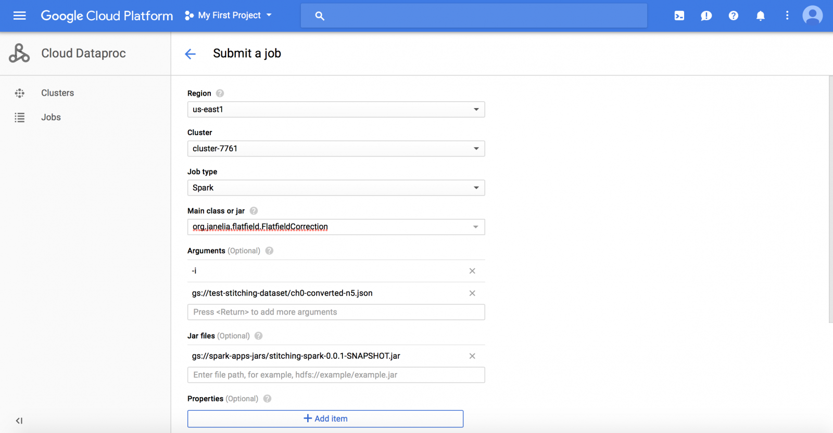Image resolution: width=833 pixels, height=433 pixels.
Task: Open the send feedback icon
Action: pos(706,16)
